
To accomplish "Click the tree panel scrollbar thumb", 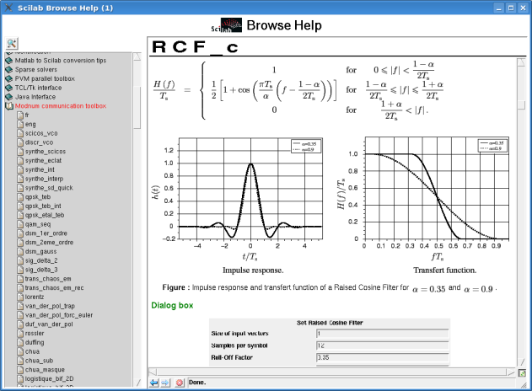I will [137, 108].
